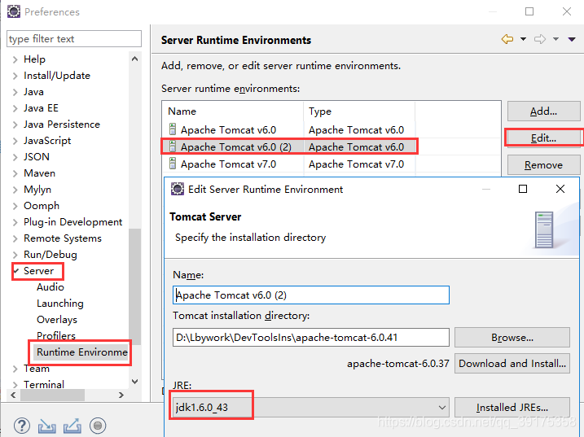584x437 pixels.
Task: Click tree horizontal scrollbar right arrow
Action: (x=121, y=395)
